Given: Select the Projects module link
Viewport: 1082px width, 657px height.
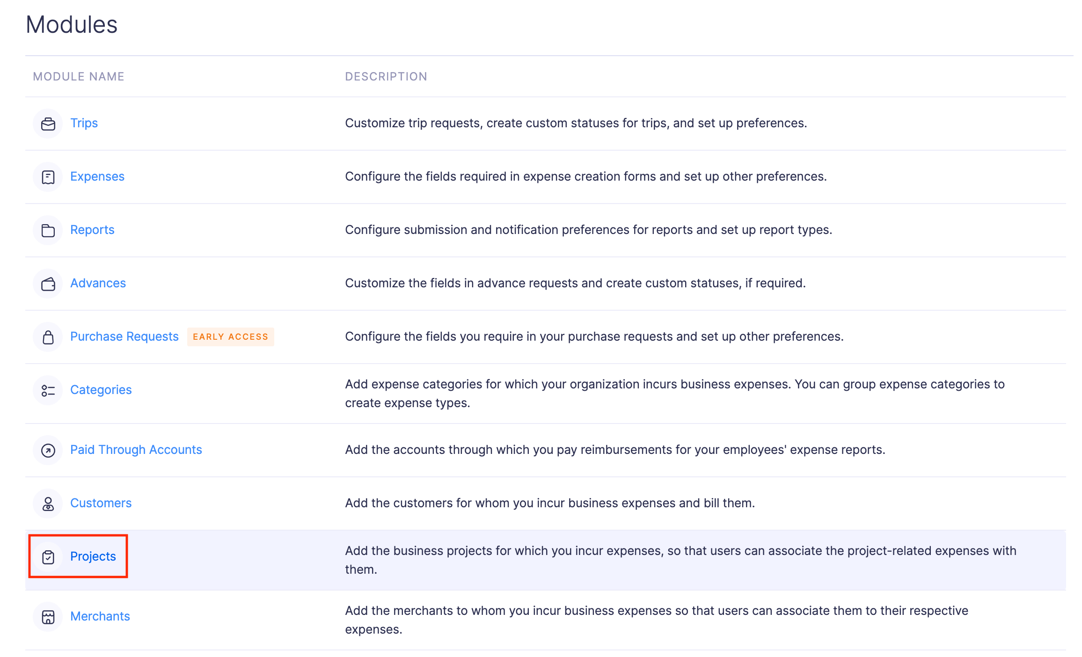Looking at the screenshot, I should click(93, 556).
